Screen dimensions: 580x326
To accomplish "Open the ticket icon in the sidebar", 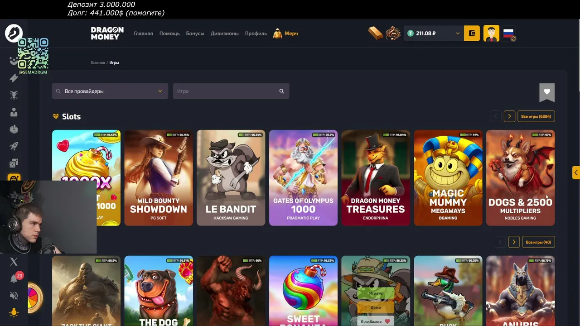I will pyautogui.click(x=14, y=78).
